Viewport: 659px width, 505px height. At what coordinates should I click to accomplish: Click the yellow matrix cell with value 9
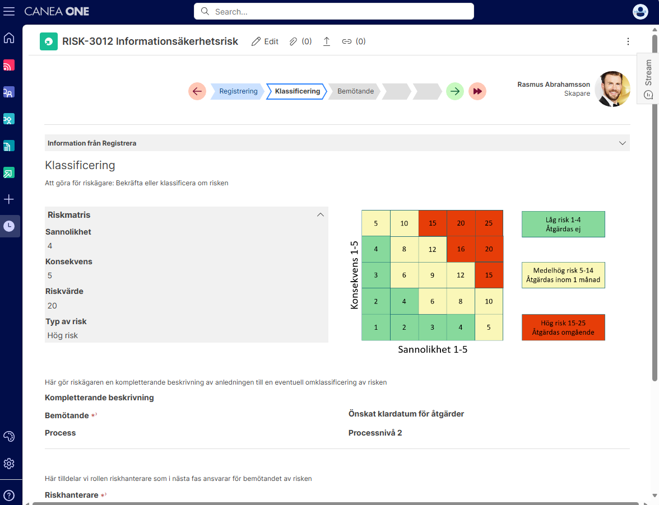coord(432,275)
